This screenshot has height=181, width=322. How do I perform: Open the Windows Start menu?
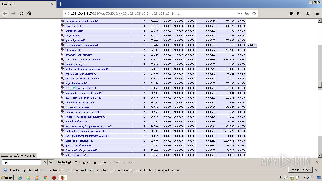[x=7, y=178]
